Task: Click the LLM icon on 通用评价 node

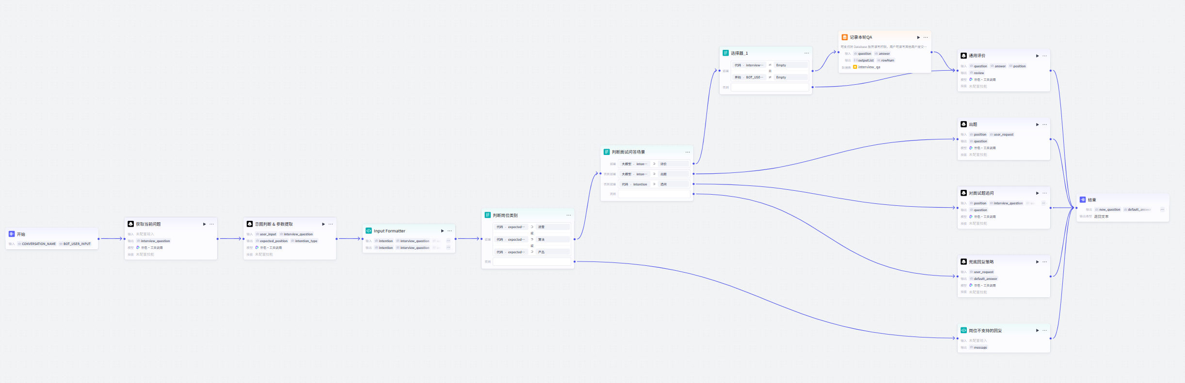Action: pos(964,56)
